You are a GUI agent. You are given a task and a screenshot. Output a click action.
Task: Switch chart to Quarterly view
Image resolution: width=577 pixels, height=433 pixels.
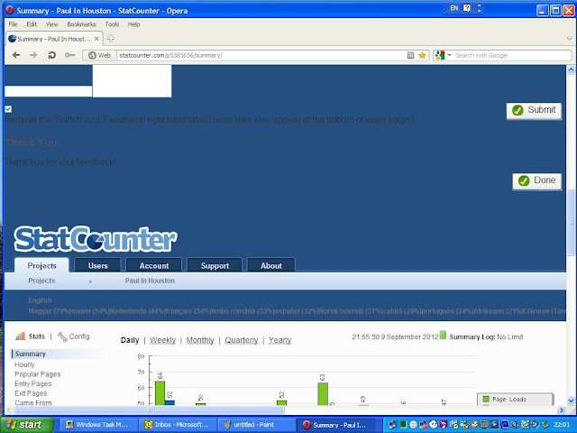click(x=242, y=340)
